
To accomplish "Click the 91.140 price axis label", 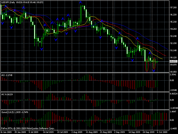I will 173,51.
